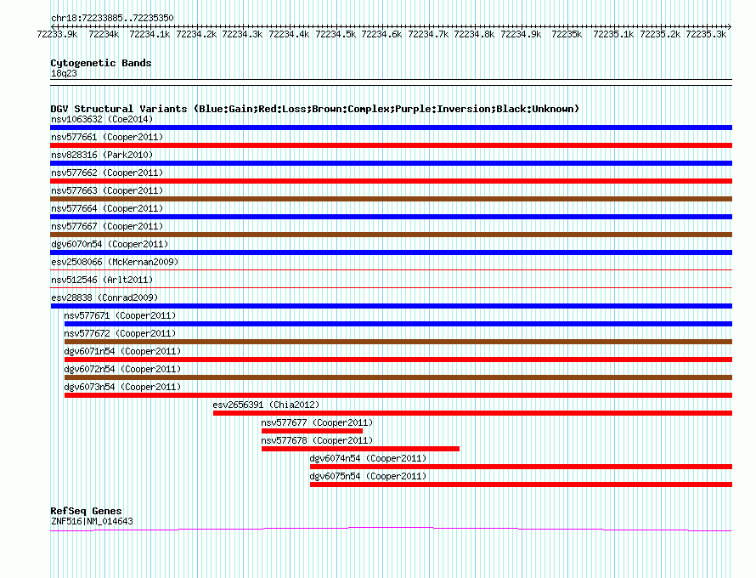
Task: Click the esv2508066 (McKernan2009) label
Action: (115, 262)
